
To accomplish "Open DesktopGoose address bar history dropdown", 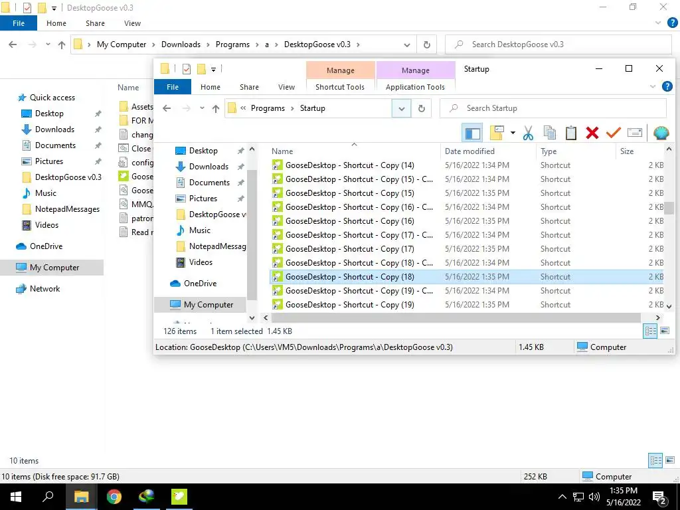I will [407, 44].
